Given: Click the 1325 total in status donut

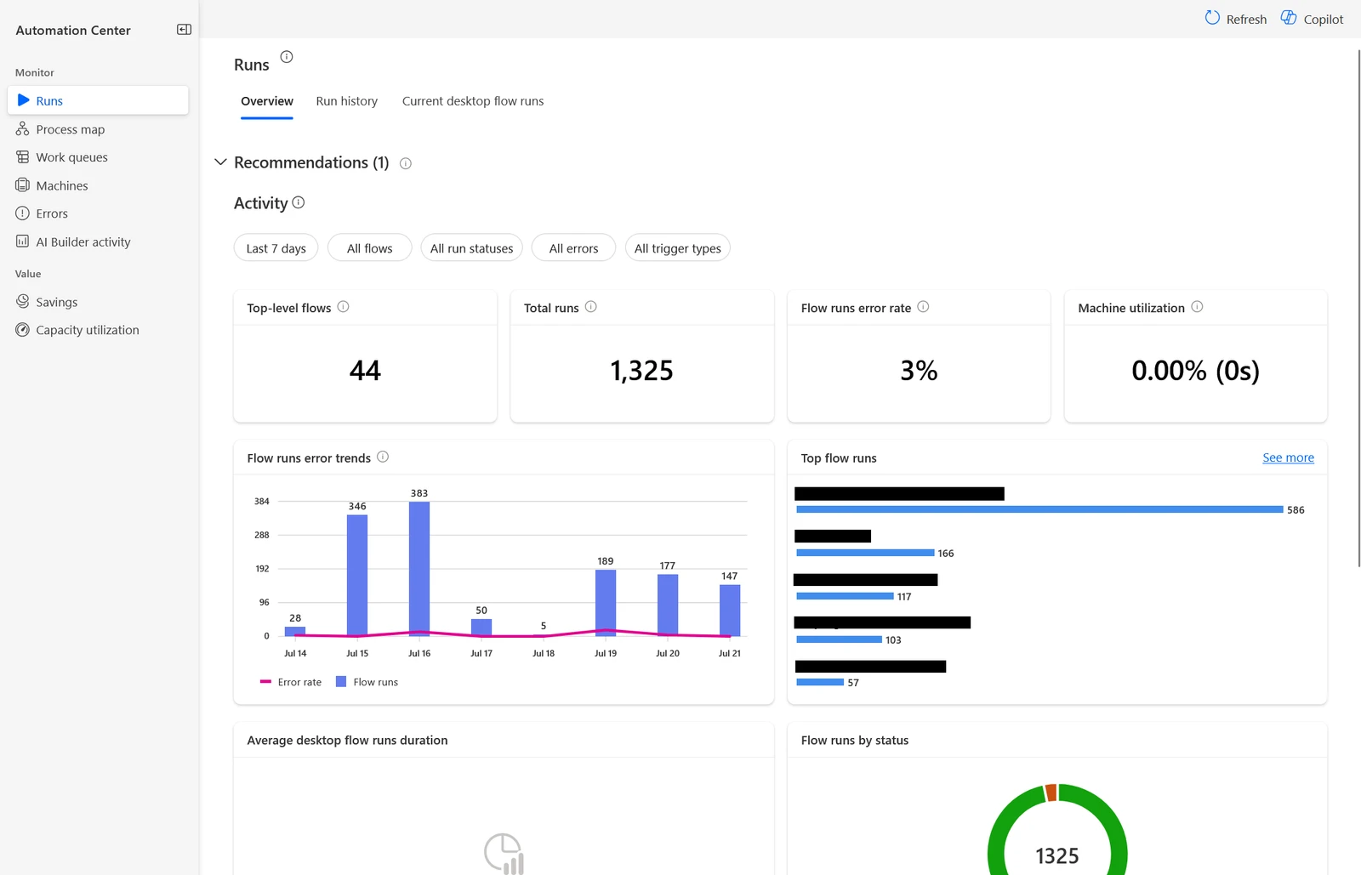Looking at the screenshot, I should (x=1057, y=855).
